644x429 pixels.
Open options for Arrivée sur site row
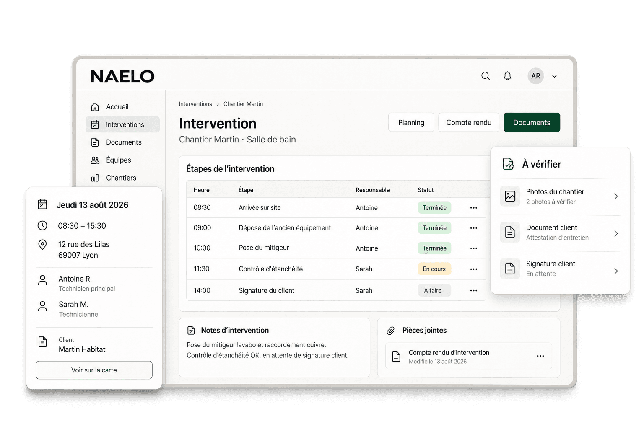click(x=474, y=208)
